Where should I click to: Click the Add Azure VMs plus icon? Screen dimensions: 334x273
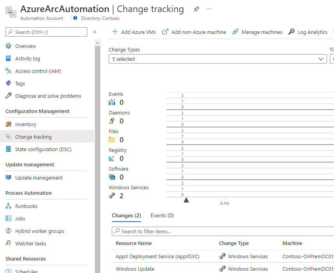click(115, 32)
